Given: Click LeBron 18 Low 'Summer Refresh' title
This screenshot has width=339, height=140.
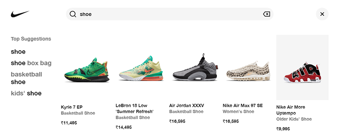Looking at the screenshot, I should click(135, 109).
